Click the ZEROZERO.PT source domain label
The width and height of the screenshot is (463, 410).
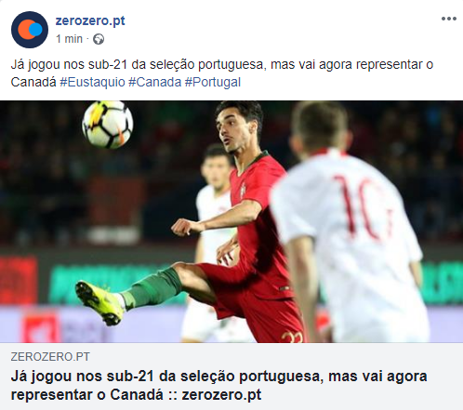50,357
